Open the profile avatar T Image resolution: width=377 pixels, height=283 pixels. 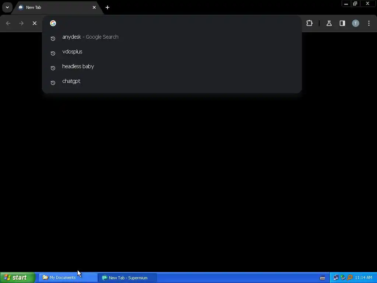(356, 23)
